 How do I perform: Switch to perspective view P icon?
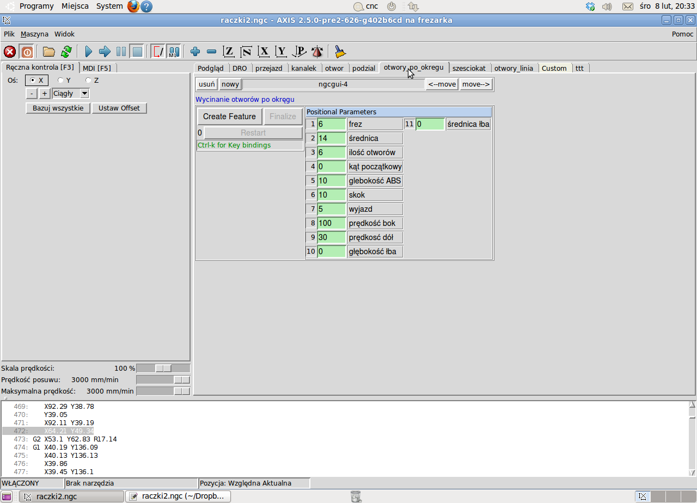[299, 52]
